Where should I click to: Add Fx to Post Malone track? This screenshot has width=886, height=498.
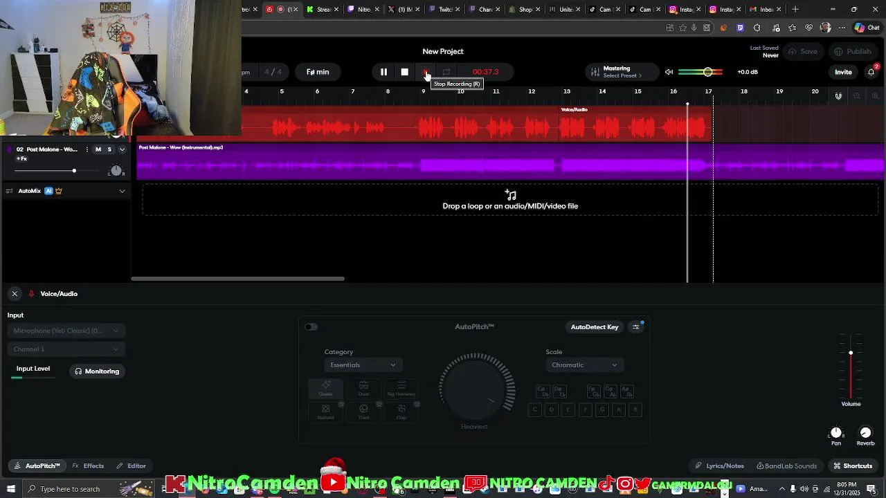tap(22, 159)
